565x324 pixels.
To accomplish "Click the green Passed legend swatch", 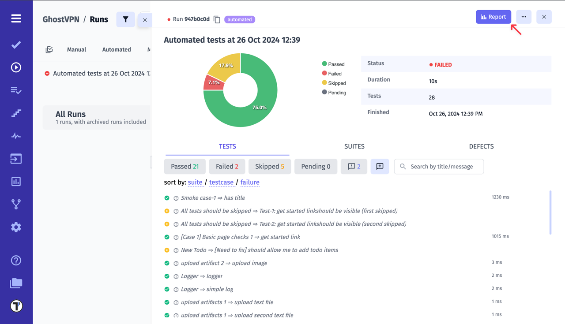I will [324, 64].
